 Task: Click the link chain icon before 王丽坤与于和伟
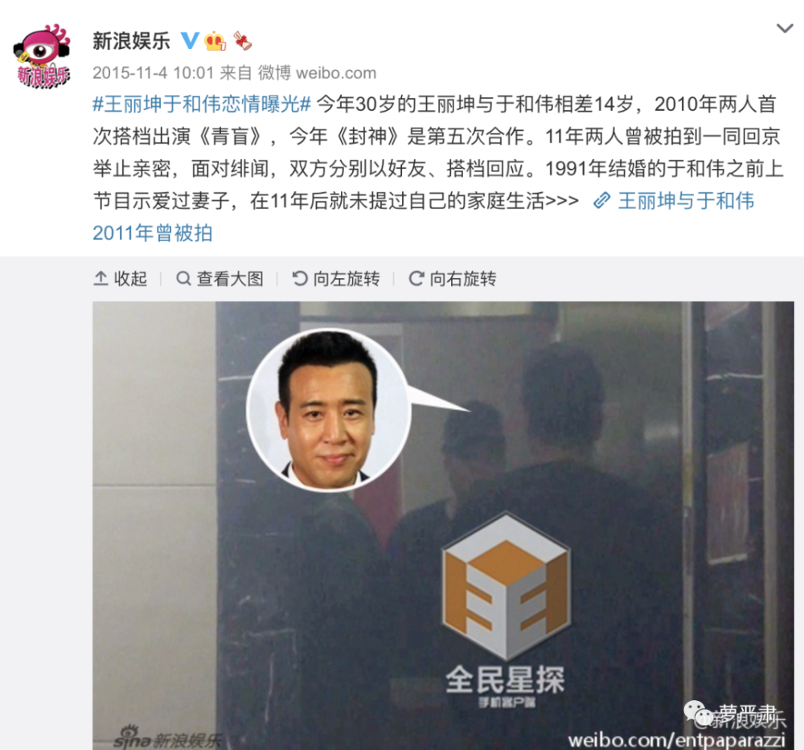pos(601,200)
